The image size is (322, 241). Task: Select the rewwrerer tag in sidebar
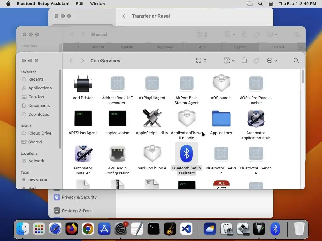coord(38,180)
